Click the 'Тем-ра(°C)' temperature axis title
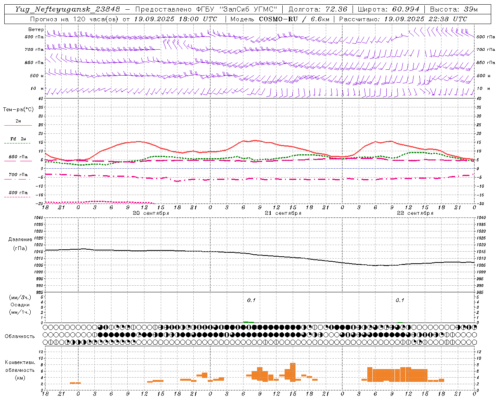The image size is (497, 397). pyautogui.click(x=18, y=110)
